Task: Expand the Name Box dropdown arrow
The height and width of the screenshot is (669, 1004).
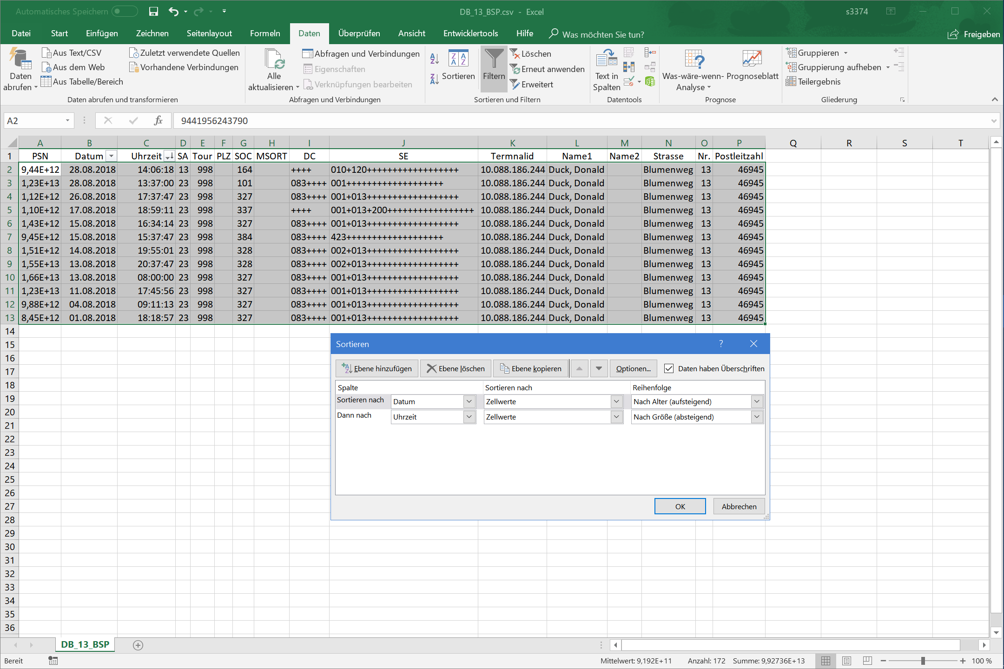Action: (x=67, y=121)
